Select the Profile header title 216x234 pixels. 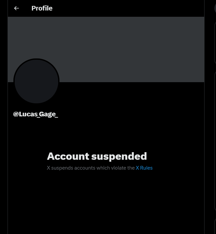click(42, 8)
